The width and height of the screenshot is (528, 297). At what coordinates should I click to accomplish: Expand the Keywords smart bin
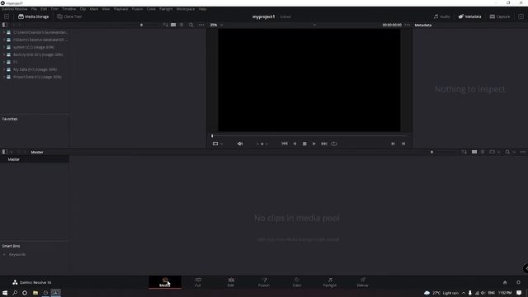(4, 255)
